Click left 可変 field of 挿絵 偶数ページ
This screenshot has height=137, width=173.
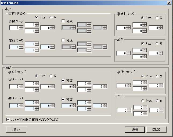[x=69, y=105]
